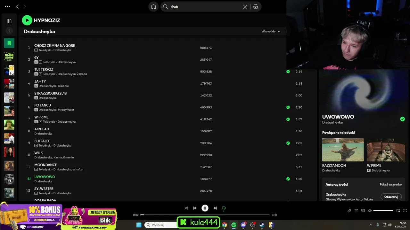410x230 pixels.
Task: Toggle saved checkmark on W PRIME row
Action: click(x=288, y=119)
